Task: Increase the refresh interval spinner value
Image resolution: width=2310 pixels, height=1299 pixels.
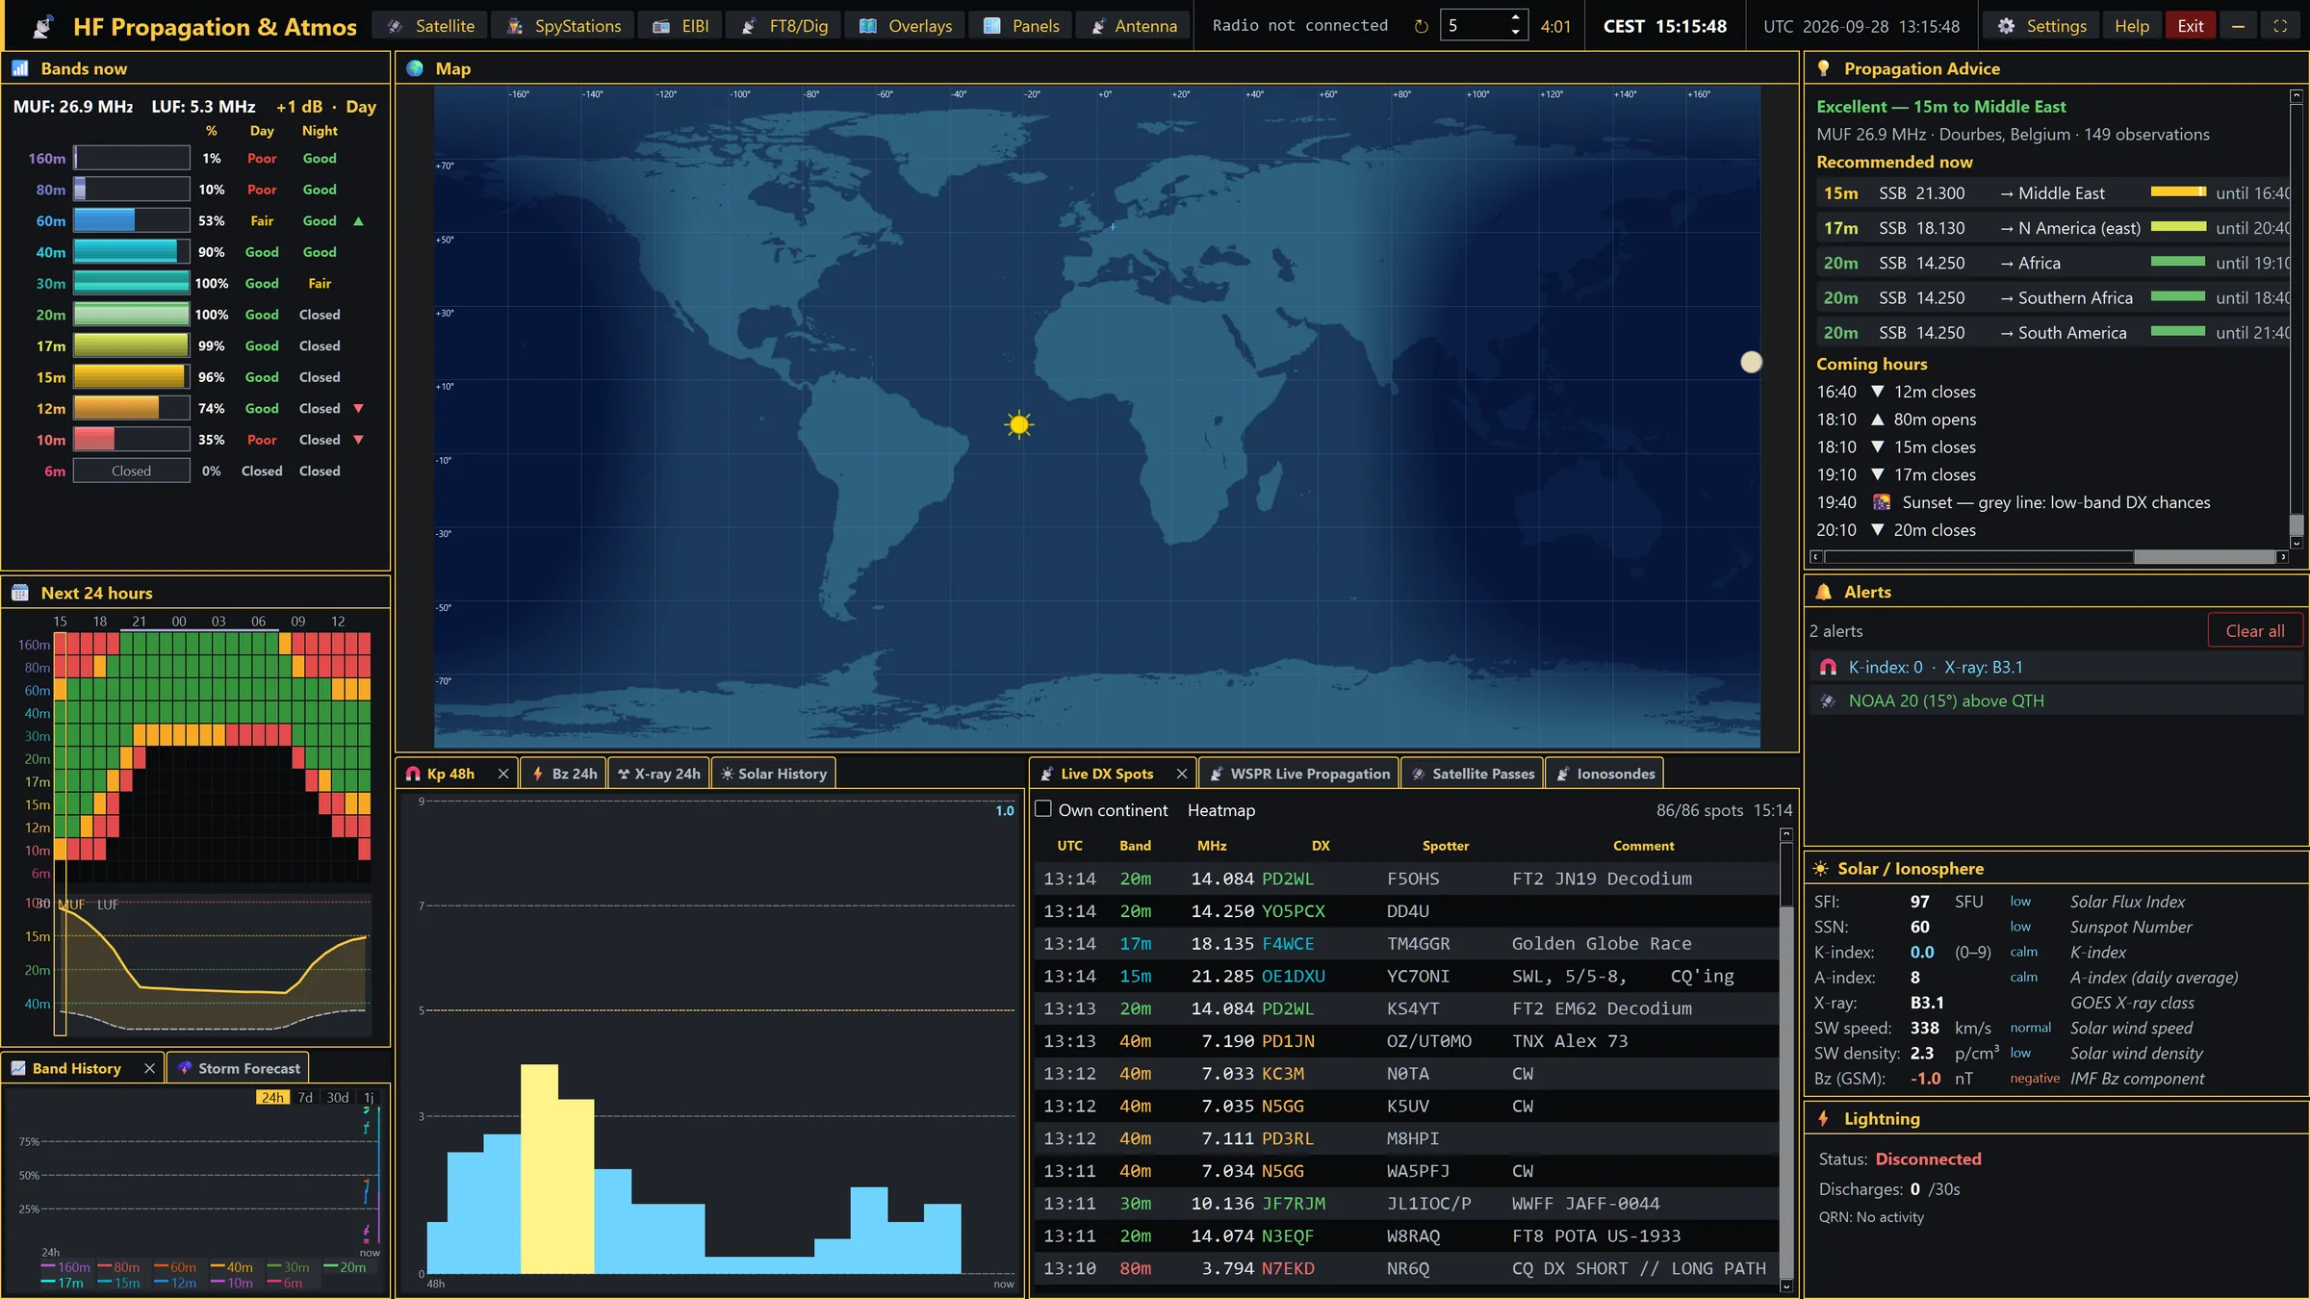Action: [1516, 18]
